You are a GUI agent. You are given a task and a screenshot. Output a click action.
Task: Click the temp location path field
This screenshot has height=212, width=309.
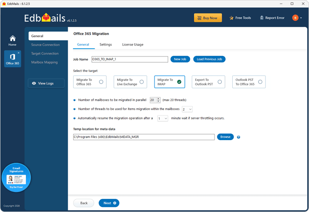click(144, 137)
